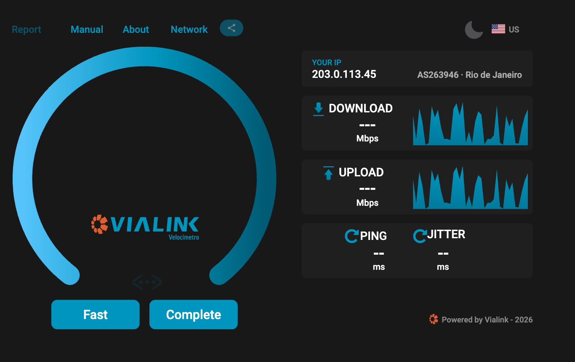Click the PING refresh icon
The width and height of the screenshot is (575, 362).
[351, 236]
